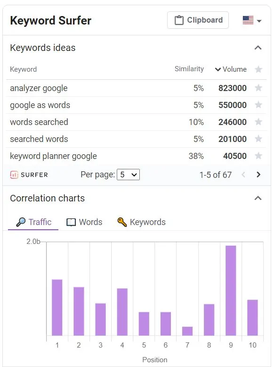
Task: Click the traffic bar for position 4
Action: click(x=122, y=312)
